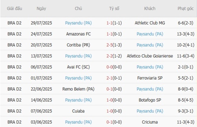Click Avai FC (SC) team name
The image size is (197, 127).
coord(78,67)
